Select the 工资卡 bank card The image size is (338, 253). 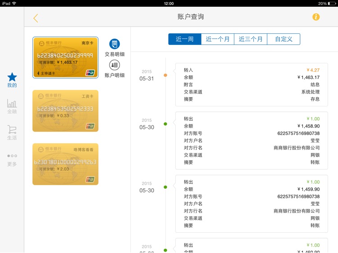point(65,111)
